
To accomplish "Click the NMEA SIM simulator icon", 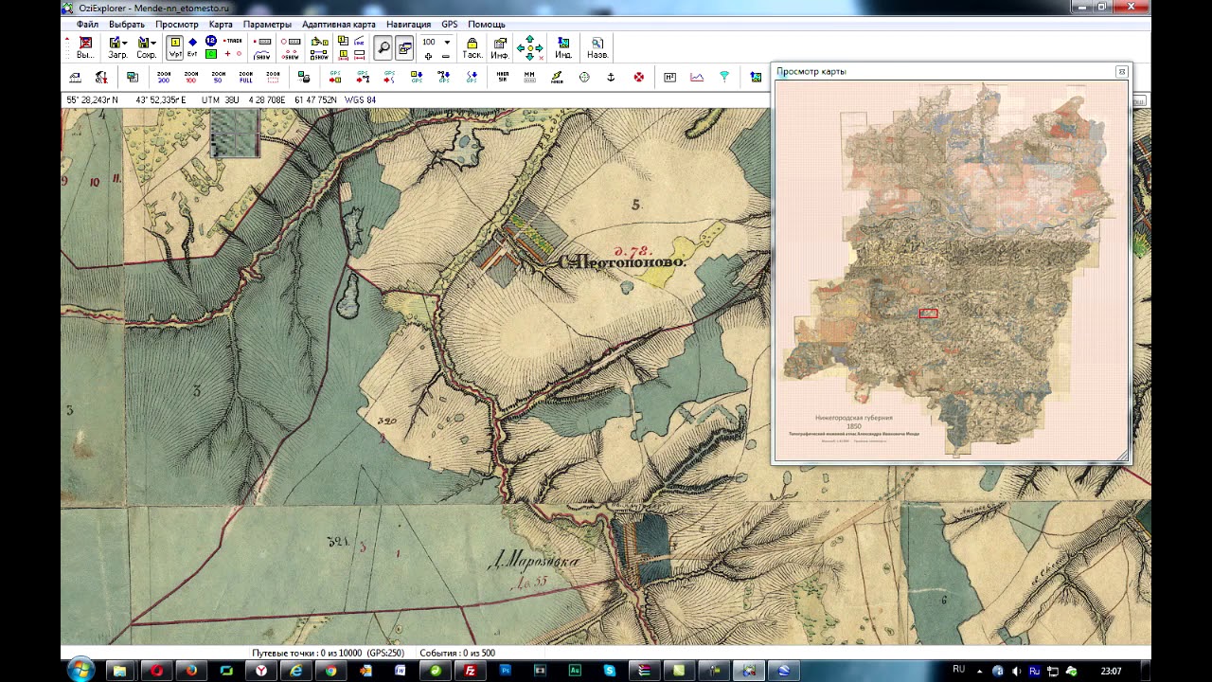I will [x=502, y=77].
